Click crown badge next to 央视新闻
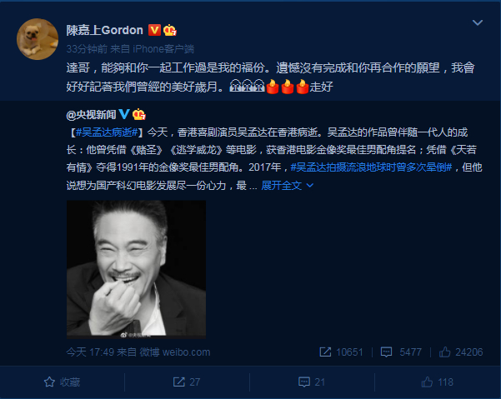Viewport: 501px width, 399px height. [139, 114]
